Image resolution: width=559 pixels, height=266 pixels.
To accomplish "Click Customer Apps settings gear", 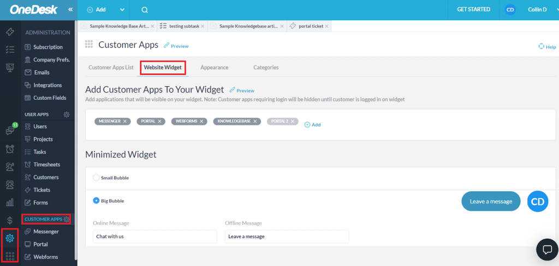I will (66, 219).
